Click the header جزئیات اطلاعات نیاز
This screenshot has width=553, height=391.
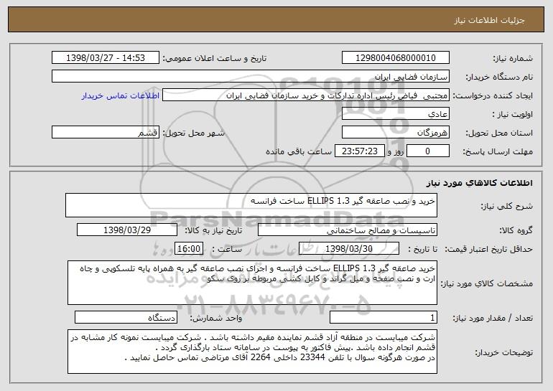489,20
